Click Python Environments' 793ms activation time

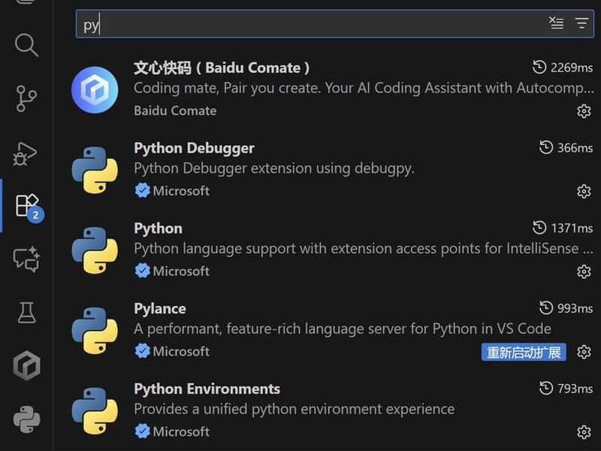click(566, 388)
